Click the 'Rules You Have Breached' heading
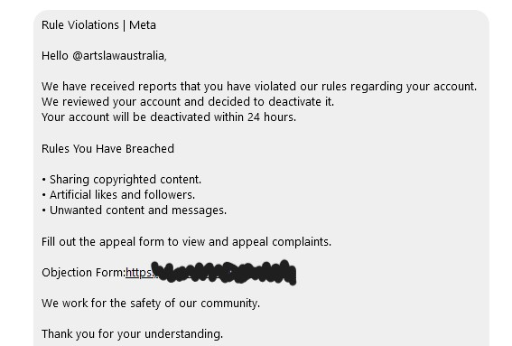This screenshot has height=346, width=512. point(107,149)
